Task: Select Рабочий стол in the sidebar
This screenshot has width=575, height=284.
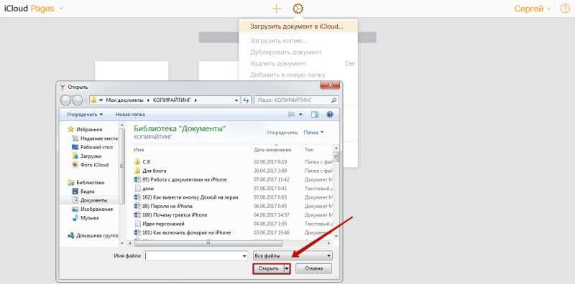Action: click(x=93, y=147)
